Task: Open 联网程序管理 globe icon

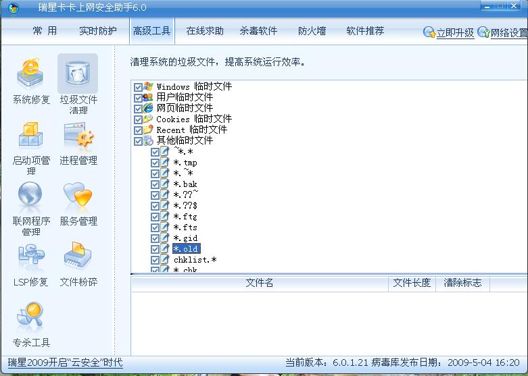Action: pyautogui.click(x=30, y=194)
